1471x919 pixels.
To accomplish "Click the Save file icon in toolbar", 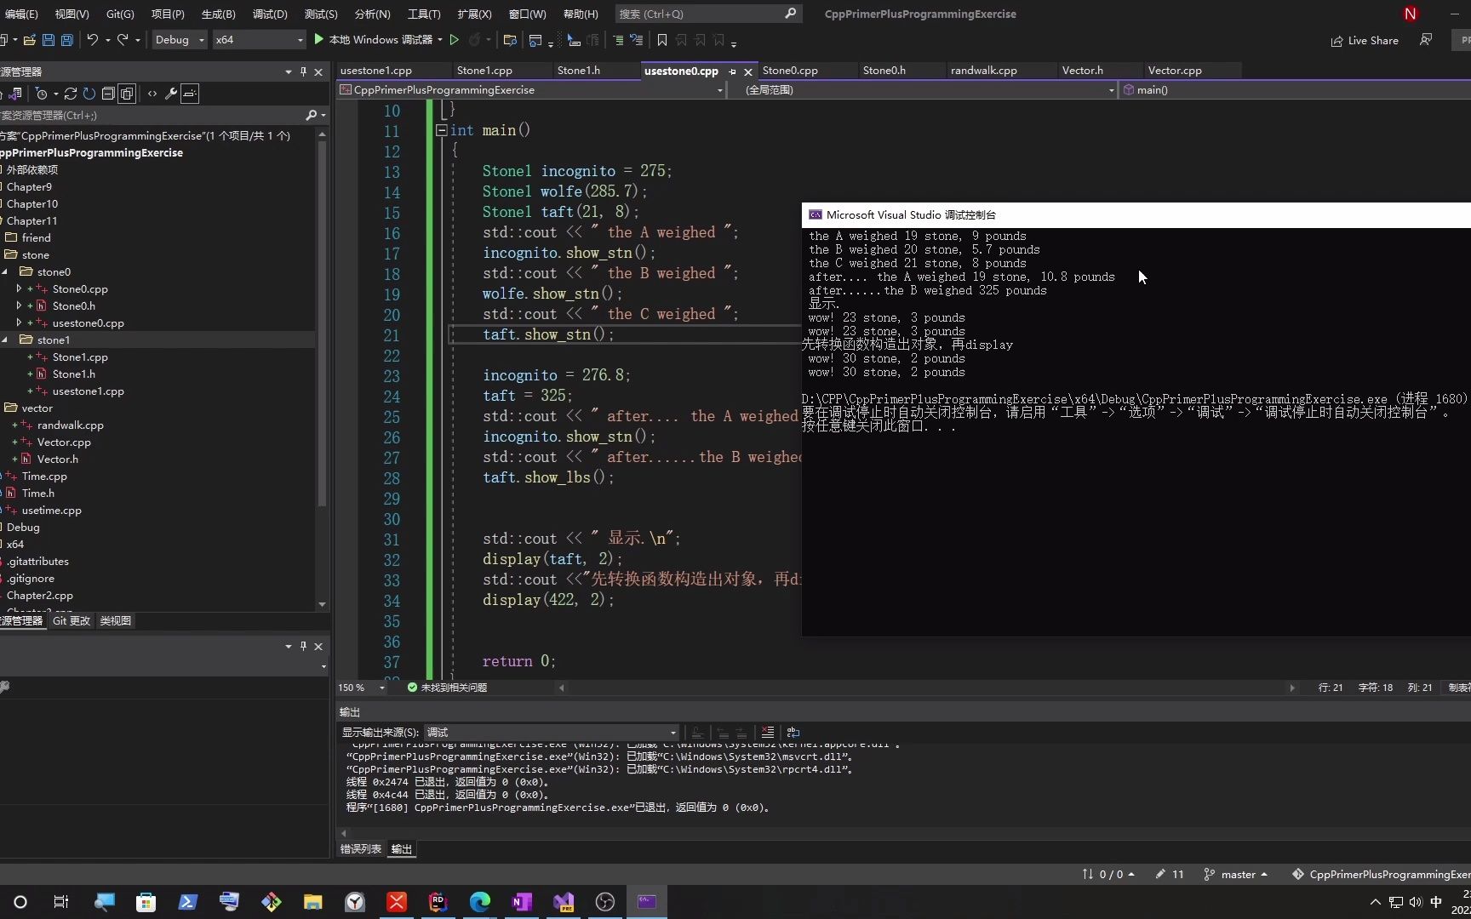I will click(48, 40).
